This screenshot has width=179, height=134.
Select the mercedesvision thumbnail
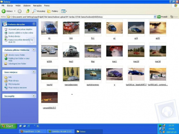click(x=71, y=74)
